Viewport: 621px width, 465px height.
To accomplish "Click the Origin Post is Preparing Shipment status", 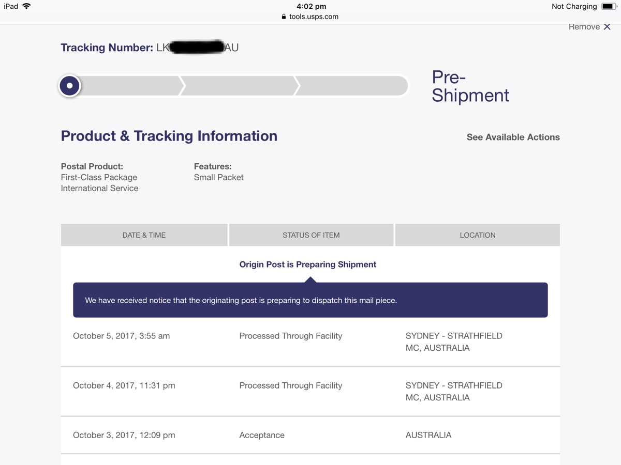I will click(308, 265).
